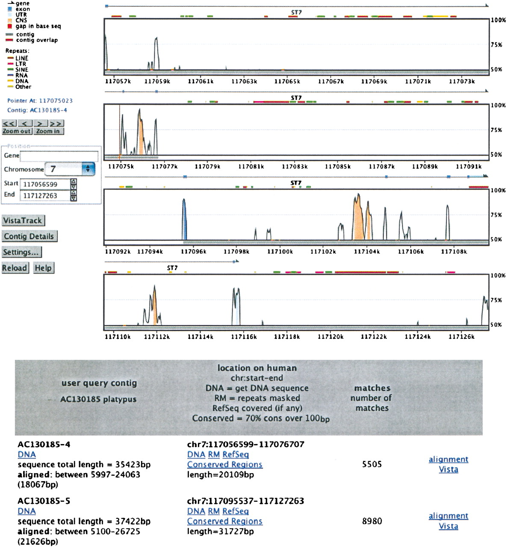Click the Help button
Image resolution: width=507 pixels, height=547 pixels.
coord(43,268)
